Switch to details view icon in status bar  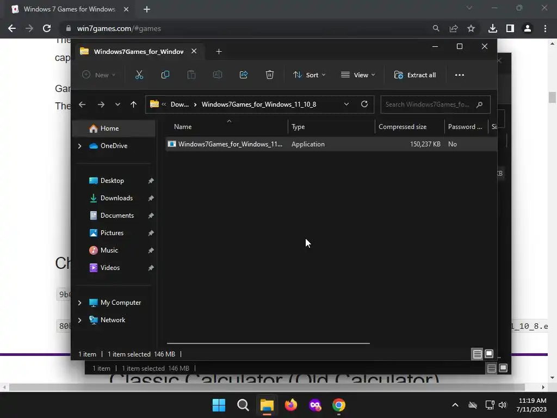click(477, 354)
